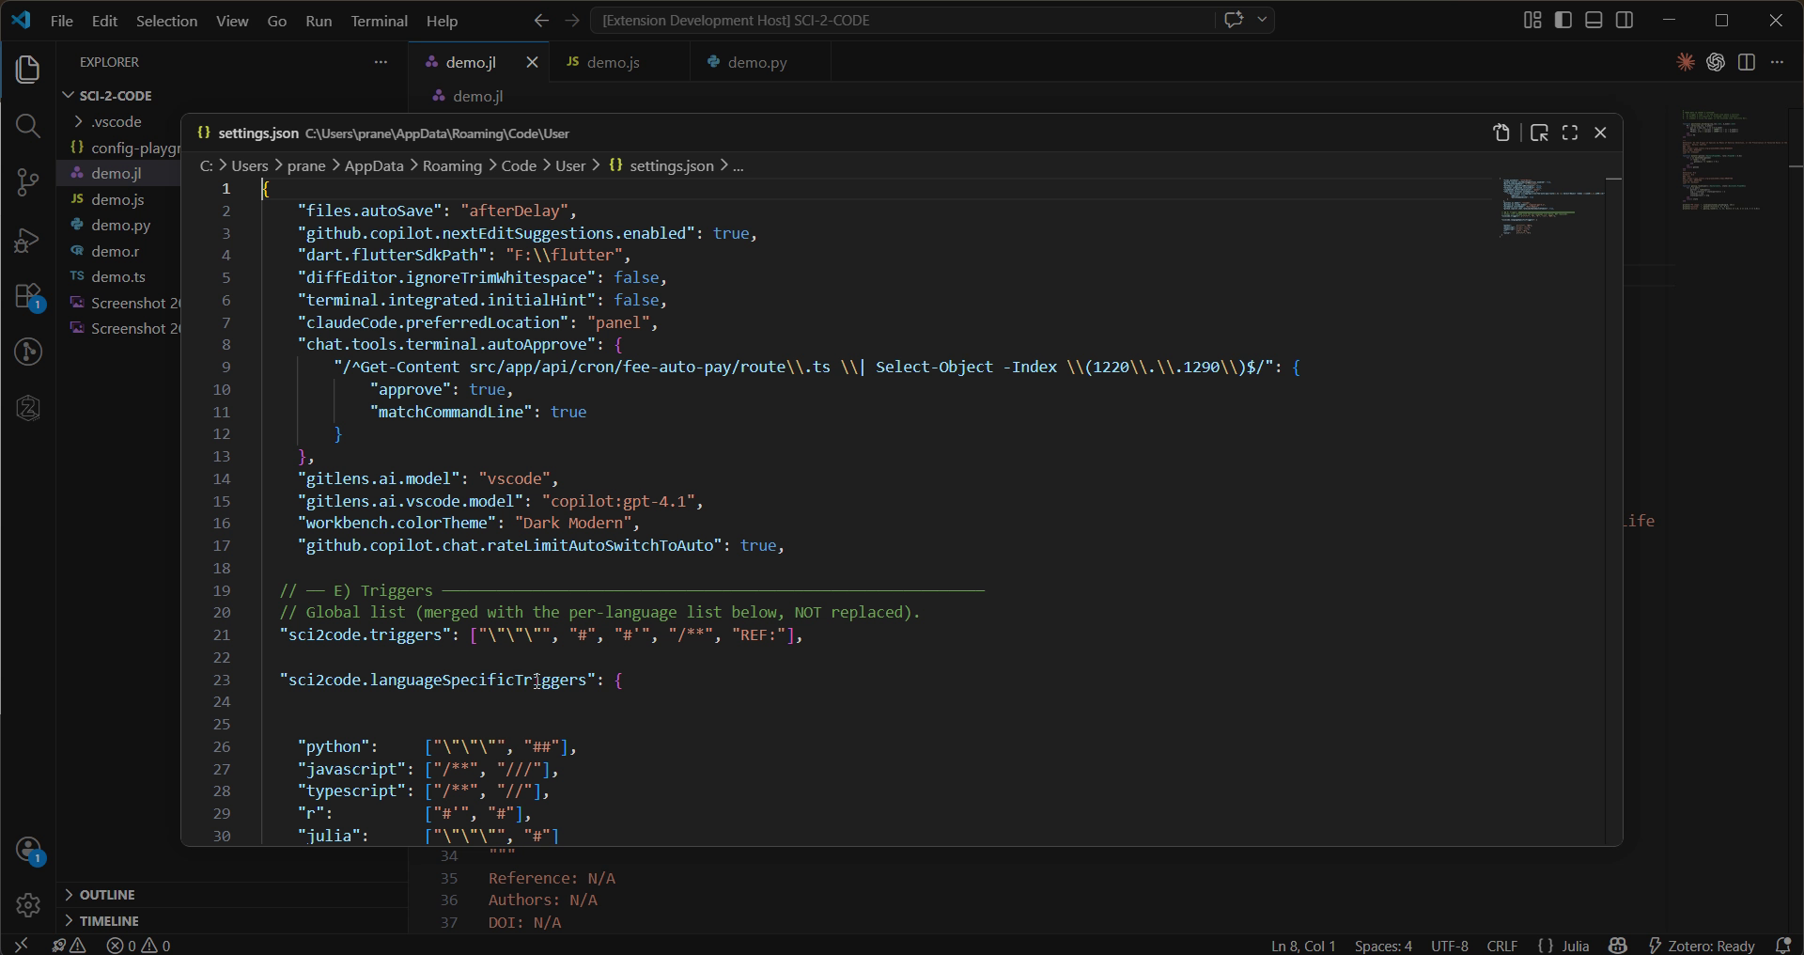Switch to the demo.js editor tab

pos(619,62)
